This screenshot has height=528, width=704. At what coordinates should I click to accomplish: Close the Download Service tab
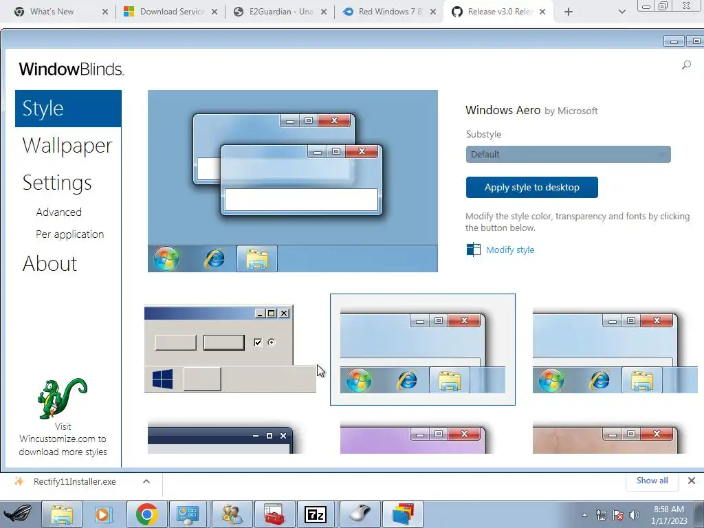click(214, 12)
